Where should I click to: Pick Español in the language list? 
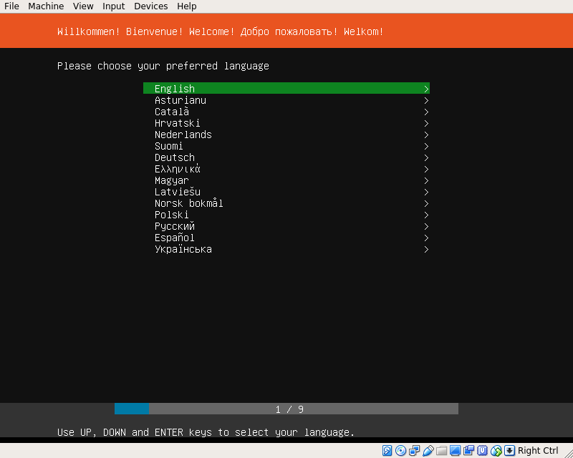[x=175, y=238]
